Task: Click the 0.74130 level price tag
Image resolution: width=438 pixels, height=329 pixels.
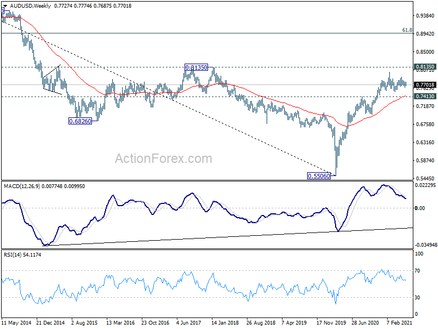Action: 425,97
